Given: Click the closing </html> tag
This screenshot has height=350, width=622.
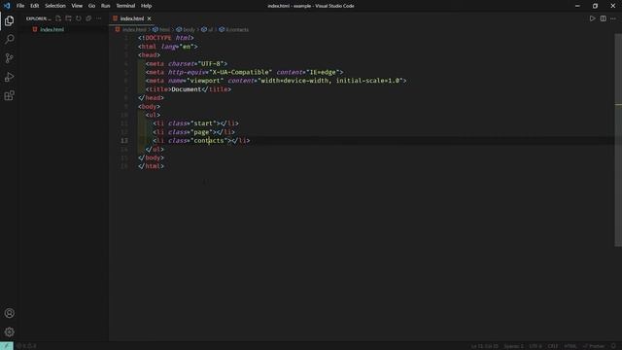Looking at the screenshot, I should coord(151,166).
